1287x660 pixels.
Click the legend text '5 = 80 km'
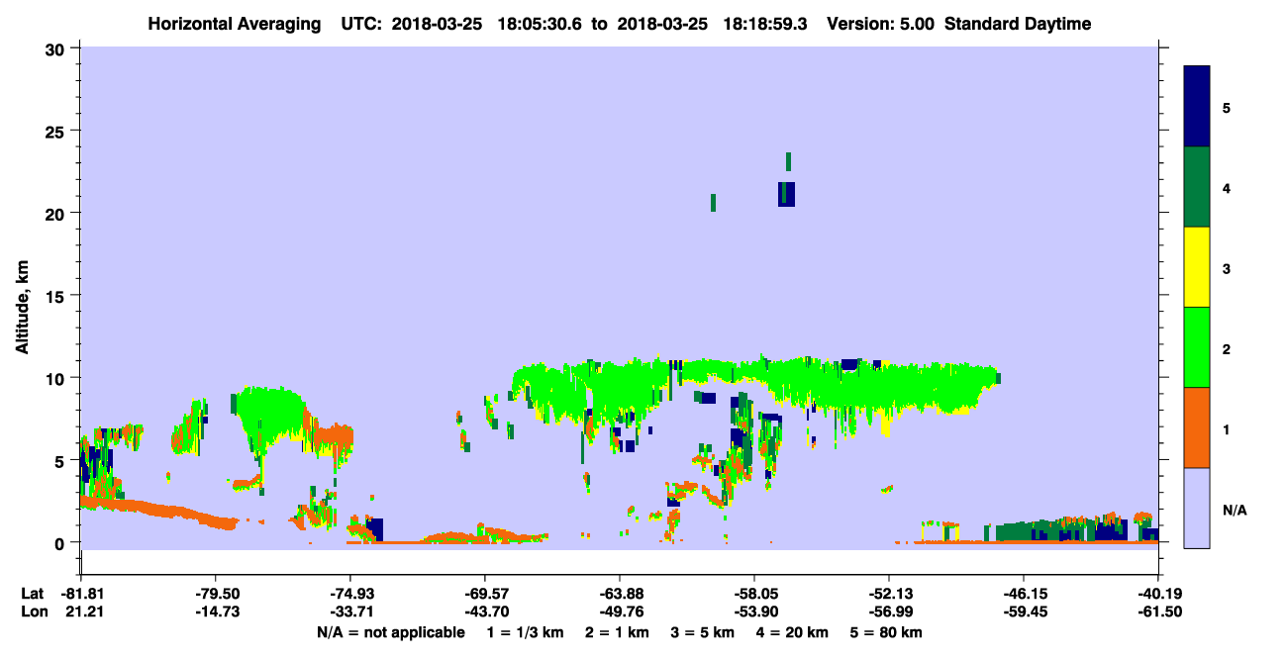point(888,632)
